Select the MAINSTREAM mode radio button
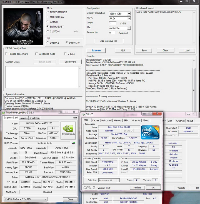This screenshot has width=200, height=204. point(47,17)
